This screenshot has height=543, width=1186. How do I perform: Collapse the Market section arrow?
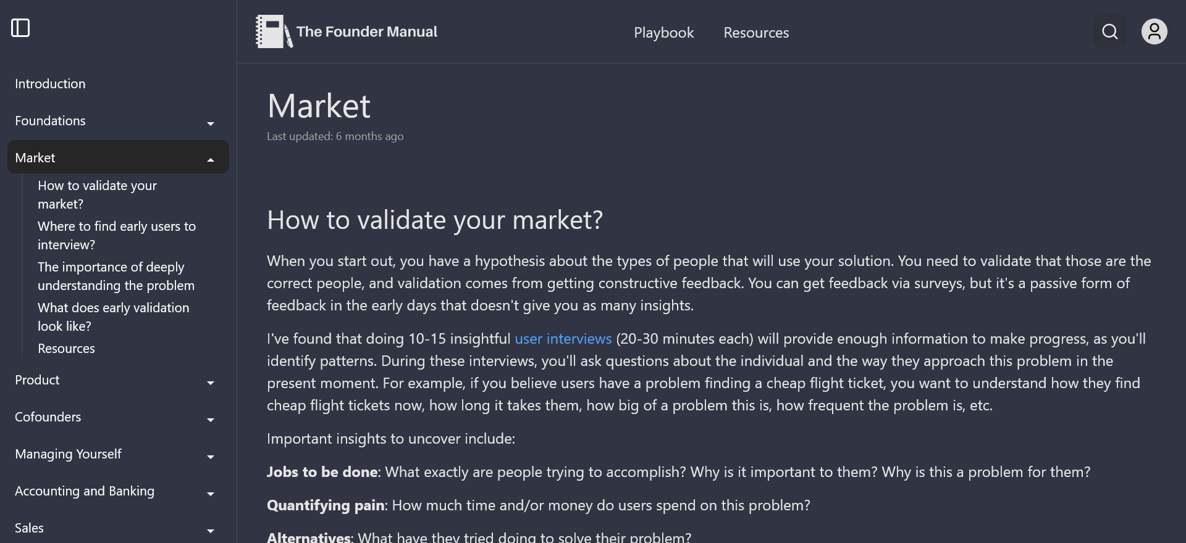[211, 160]
